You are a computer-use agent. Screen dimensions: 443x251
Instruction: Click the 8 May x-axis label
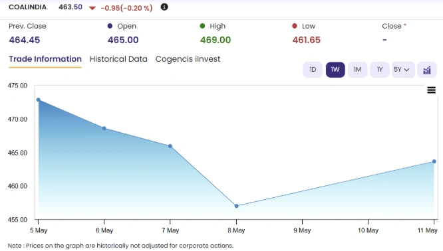(x=236, y=230)
